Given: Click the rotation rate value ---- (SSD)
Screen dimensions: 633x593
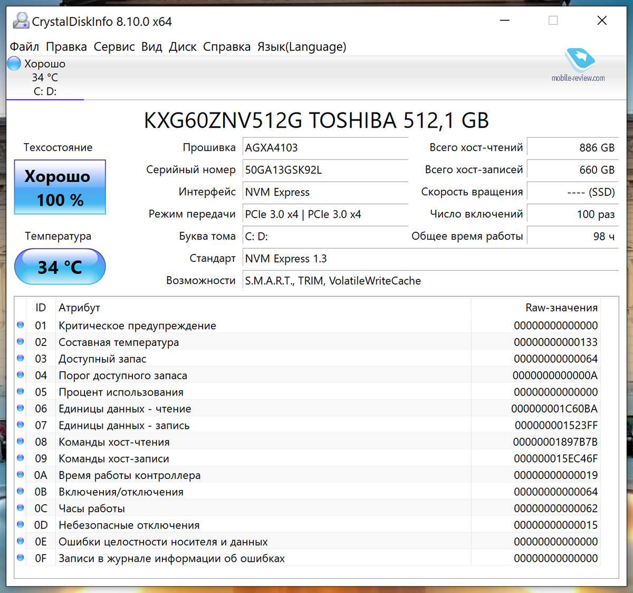Looking at the screenshot, I should (x=573, y=192).
